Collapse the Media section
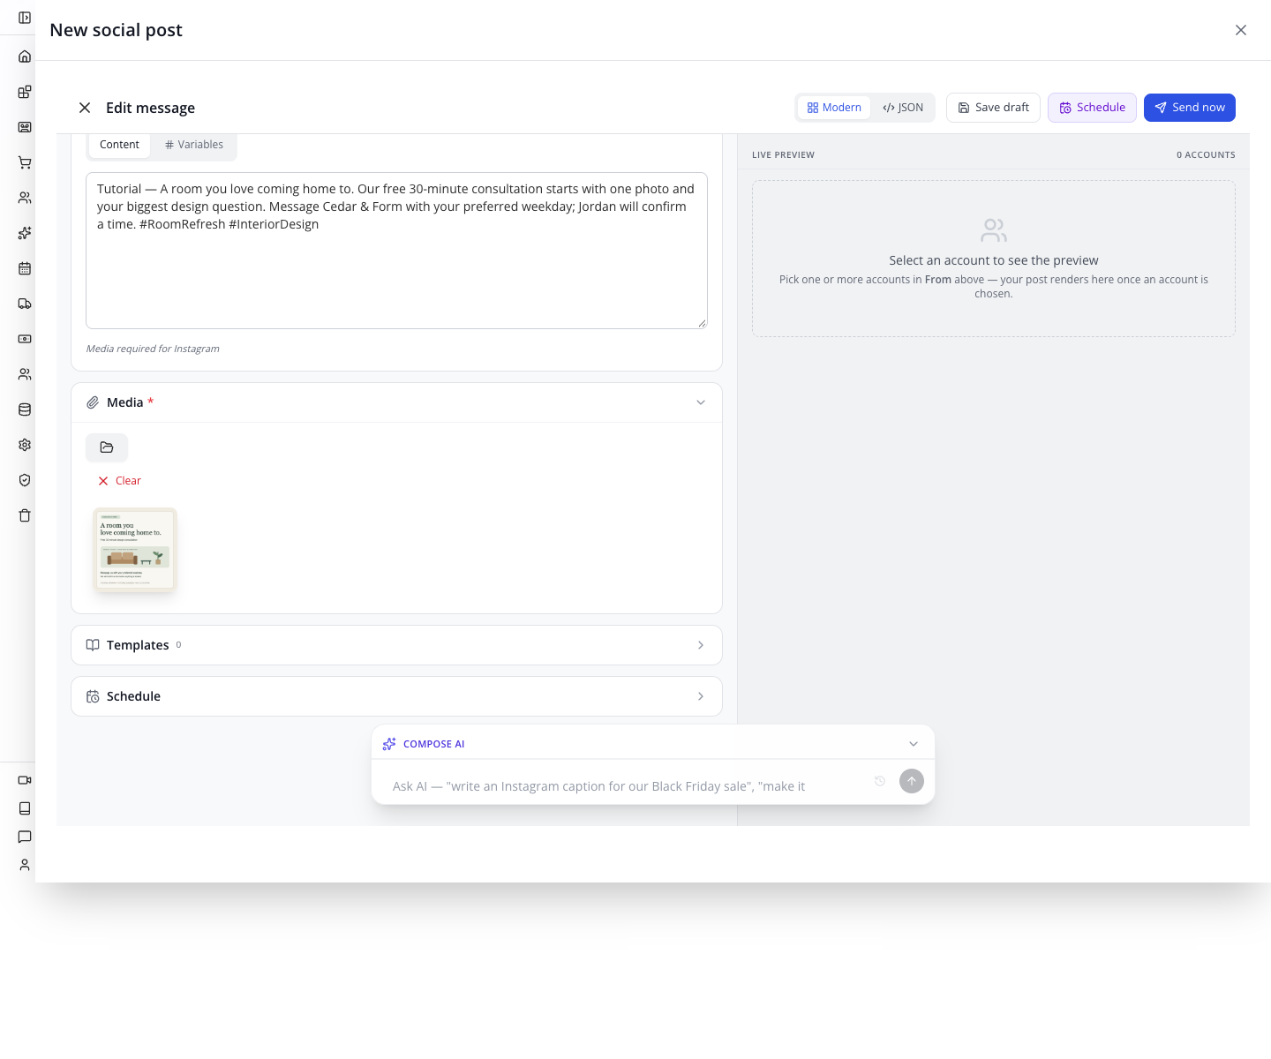1271x1059 pixels. click(x=701, y=402)
